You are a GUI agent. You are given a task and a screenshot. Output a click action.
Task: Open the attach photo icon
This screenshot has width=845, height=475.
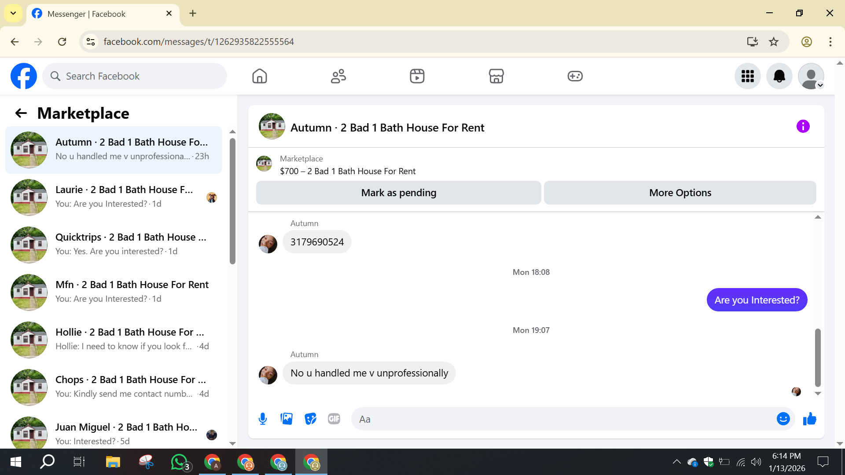(287, 419)
